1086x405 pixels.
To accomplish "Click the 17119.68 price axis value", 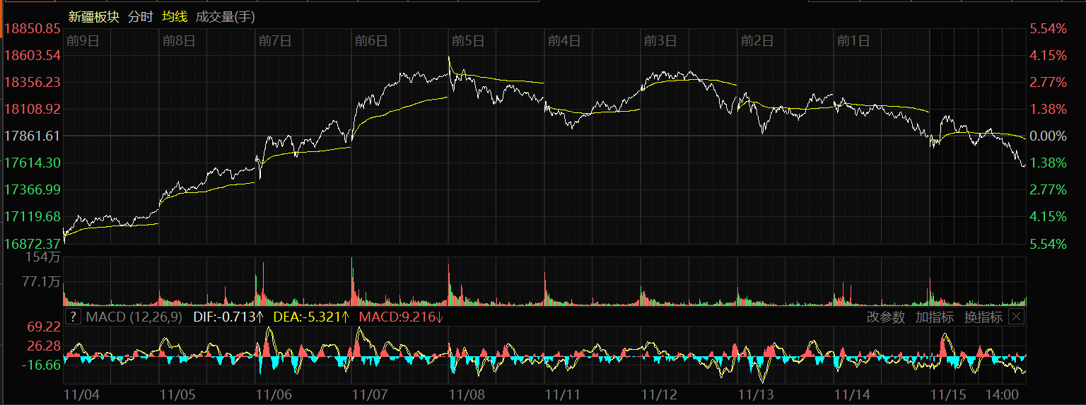I will coord(33,216).
